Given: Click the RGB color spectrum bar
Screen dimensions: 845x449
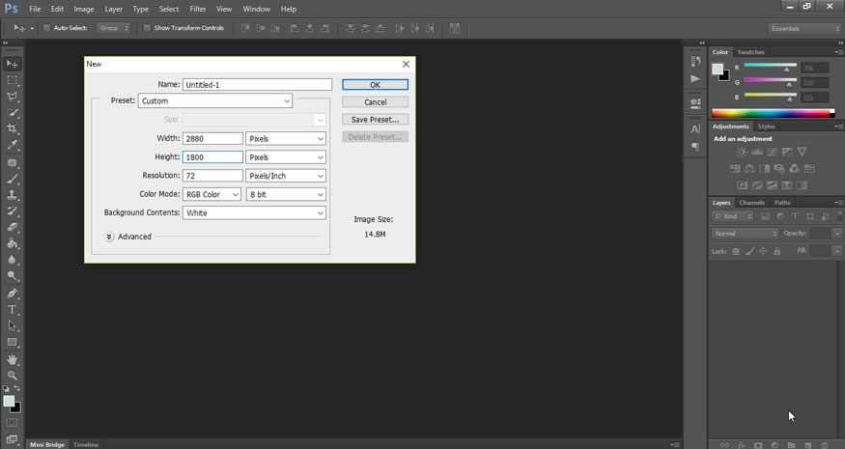Looking at the screenshot, I should coord(773,113).
